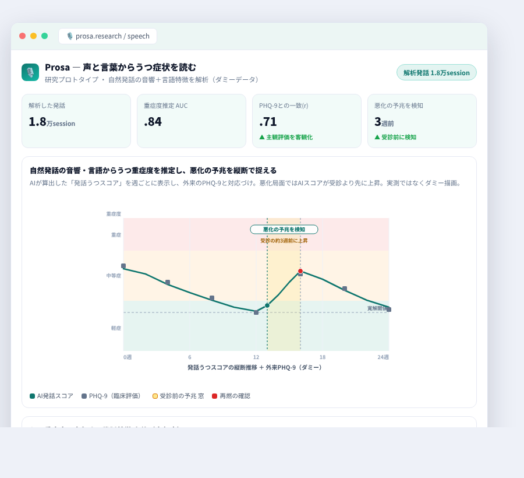Open the PHQ-9との一致(r) stat card
Image resolution: width=524 pixels, height=478 pixels.
click(x=307, y=121)
